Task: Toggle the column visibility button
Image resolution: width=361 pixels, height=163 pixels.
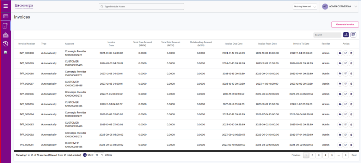Action: tap(353, 35)
